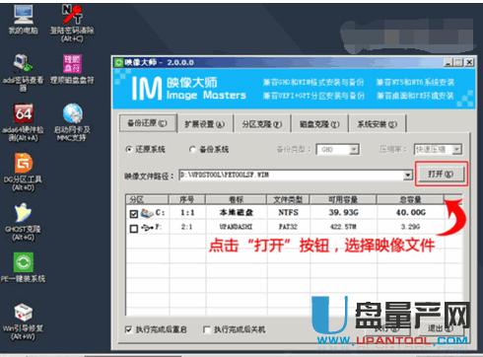This screenshot has width=483, height=357.
Task: Click the 打开 button to browse image
Action: click(441, 174)
